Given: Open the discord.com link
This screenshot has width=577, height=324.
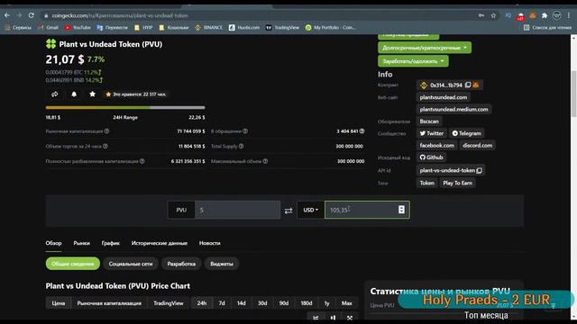Looking at the screenshot, I should tap(477, 146).
